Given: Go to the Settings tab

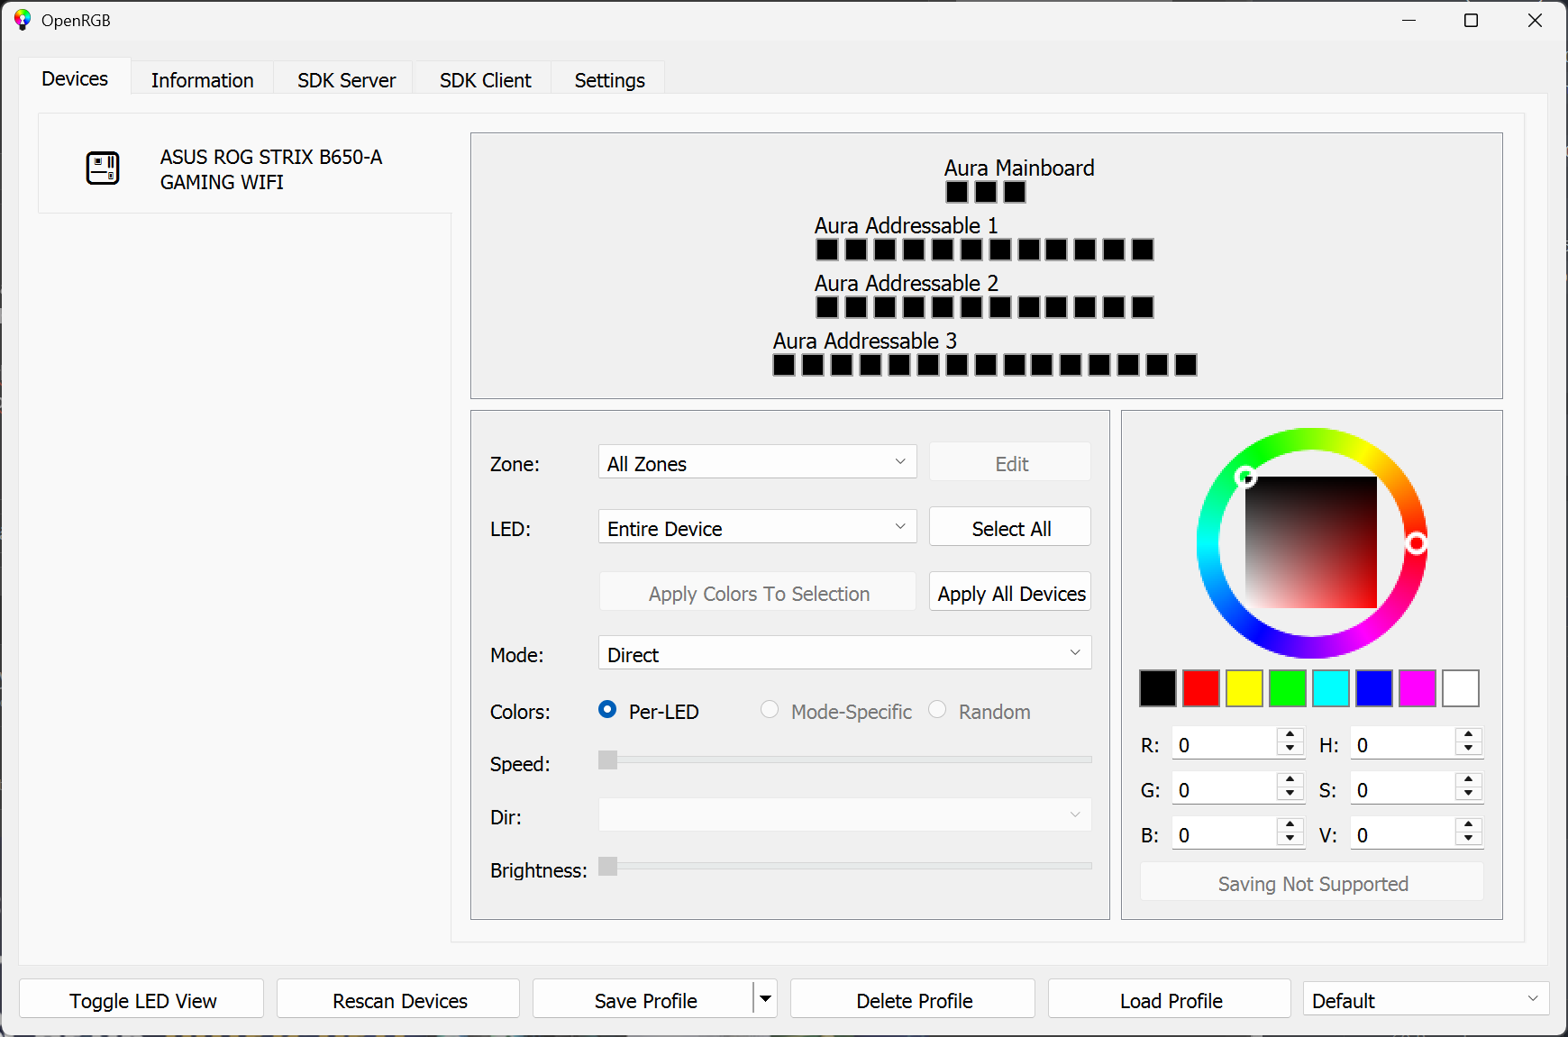Looking at the screenshot, I should 610,80.
